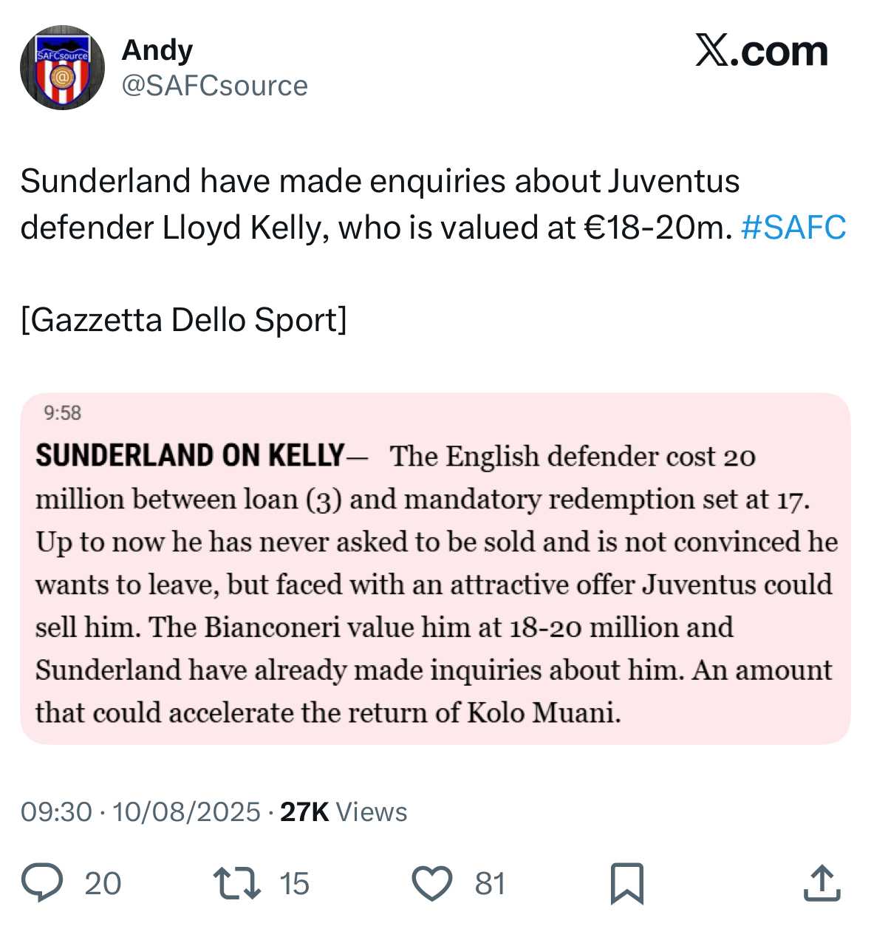Open the 09:30 · 10/08/2025 timestamp

click(140, 811)
